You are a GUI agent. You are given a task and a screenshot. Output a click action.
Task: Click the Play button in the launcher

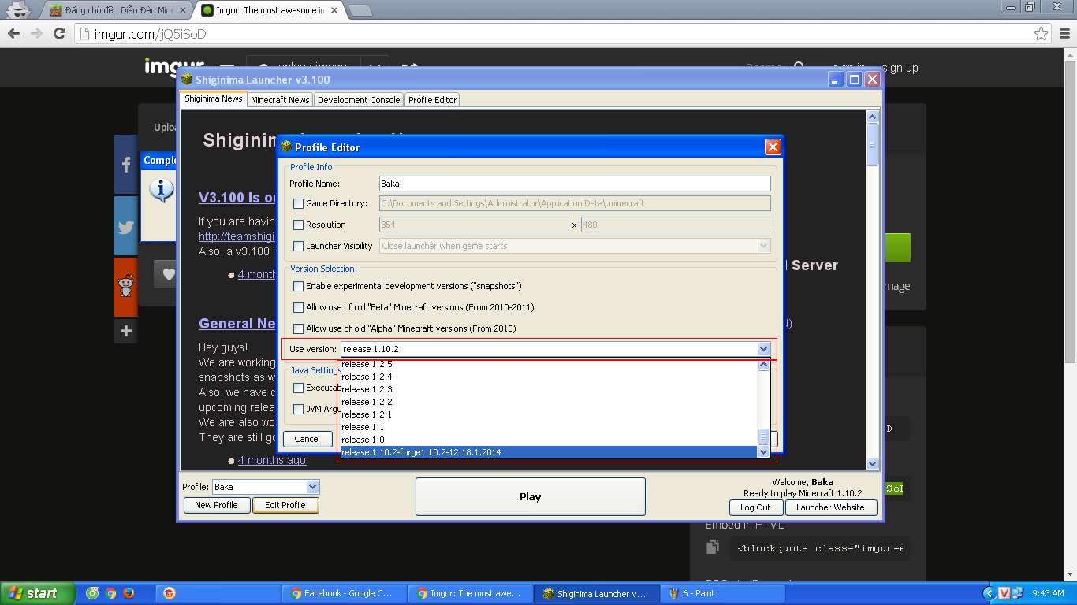pos(531,496)
